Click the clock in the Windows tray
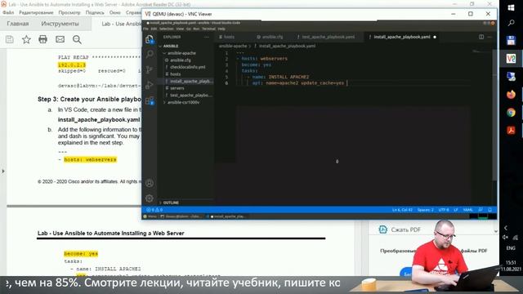This screenshot has width=523, height=294. [511, 265]
